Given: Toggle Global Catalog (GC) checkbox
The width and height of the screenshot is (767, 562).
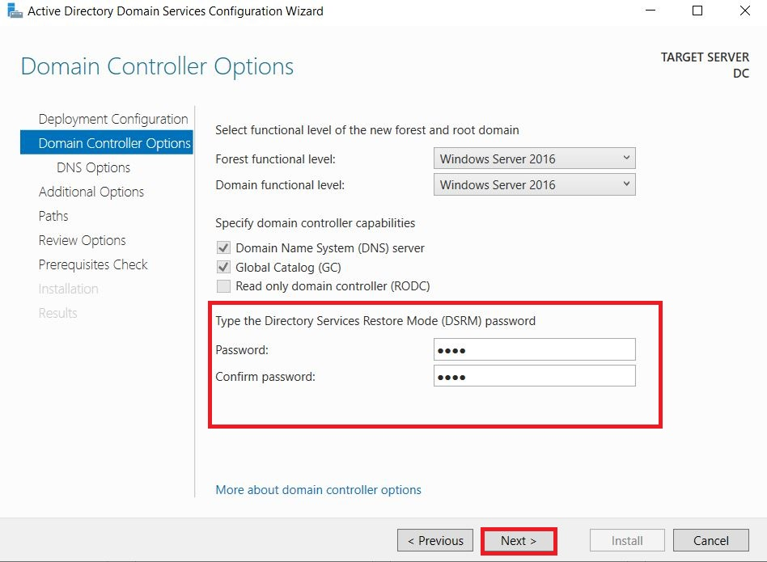Looking at the screenshot, I should (223, 267).
